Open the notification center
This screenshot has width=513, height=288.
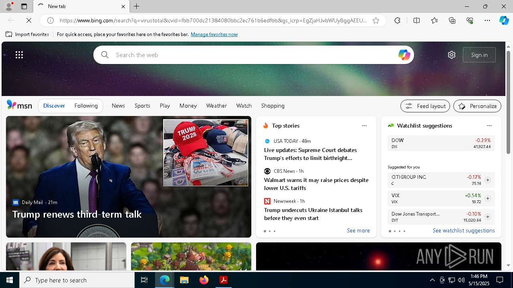[x=500, y=280]
